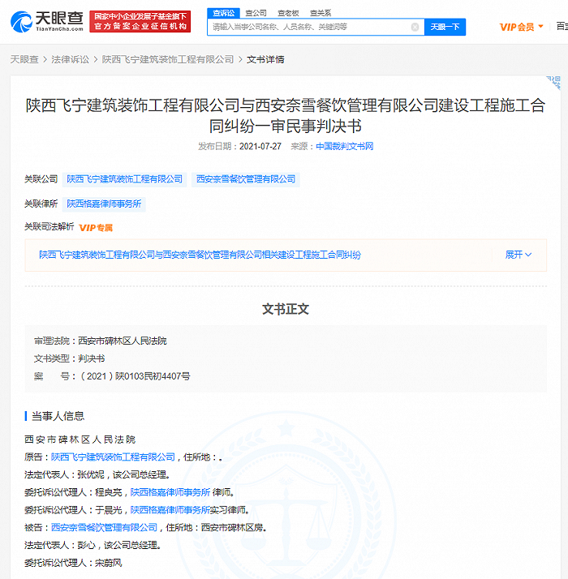The height and width of the screenshot is (579, 568).
Task: Clear the search box with the X icon
Action: (415, 27)
